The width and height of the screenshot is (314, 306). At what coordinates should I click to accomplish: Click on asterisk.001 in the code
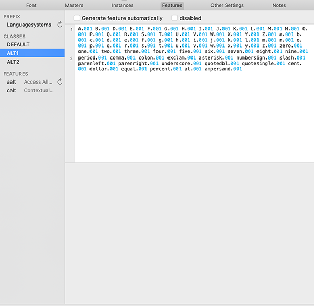coord(216,58)
